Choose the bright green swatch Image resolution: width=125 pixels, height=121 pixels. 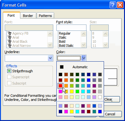pos(77,91)
